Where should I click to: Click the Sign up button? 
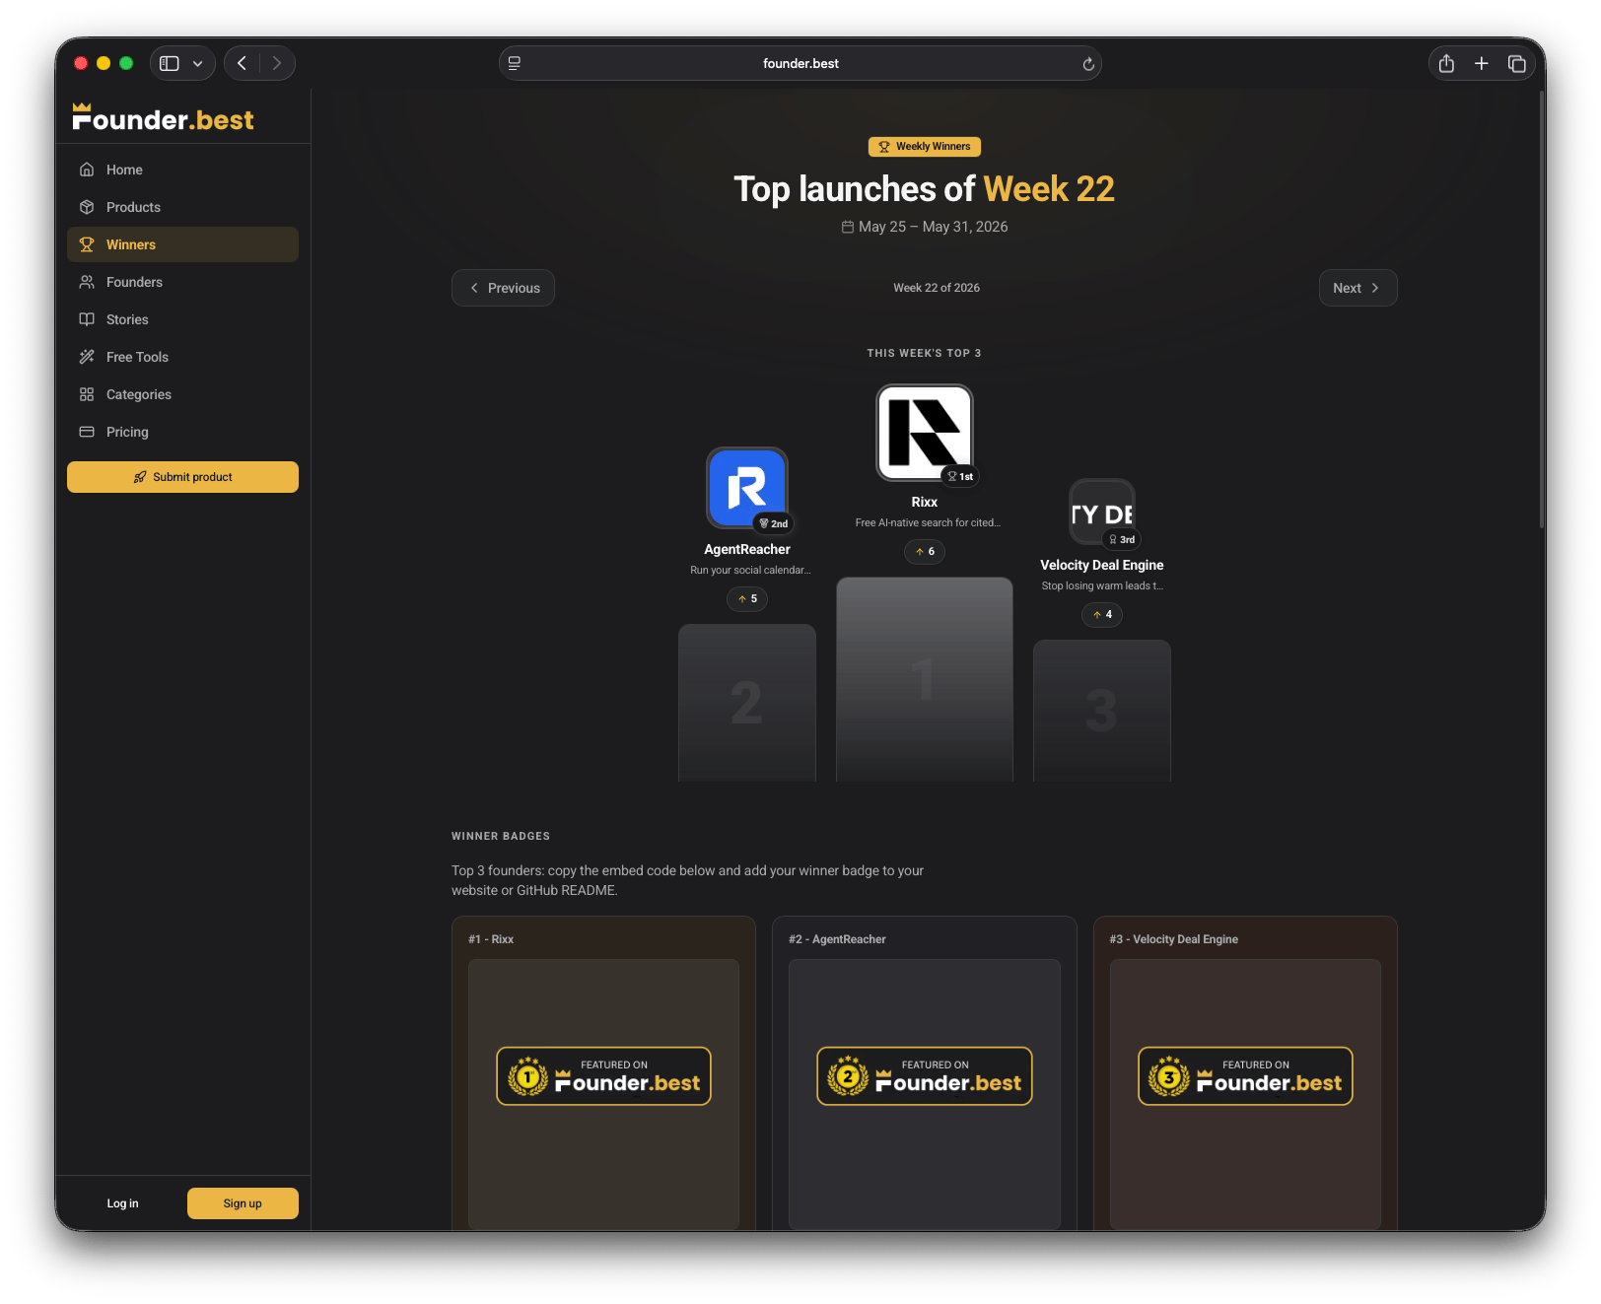[243, 1203]
